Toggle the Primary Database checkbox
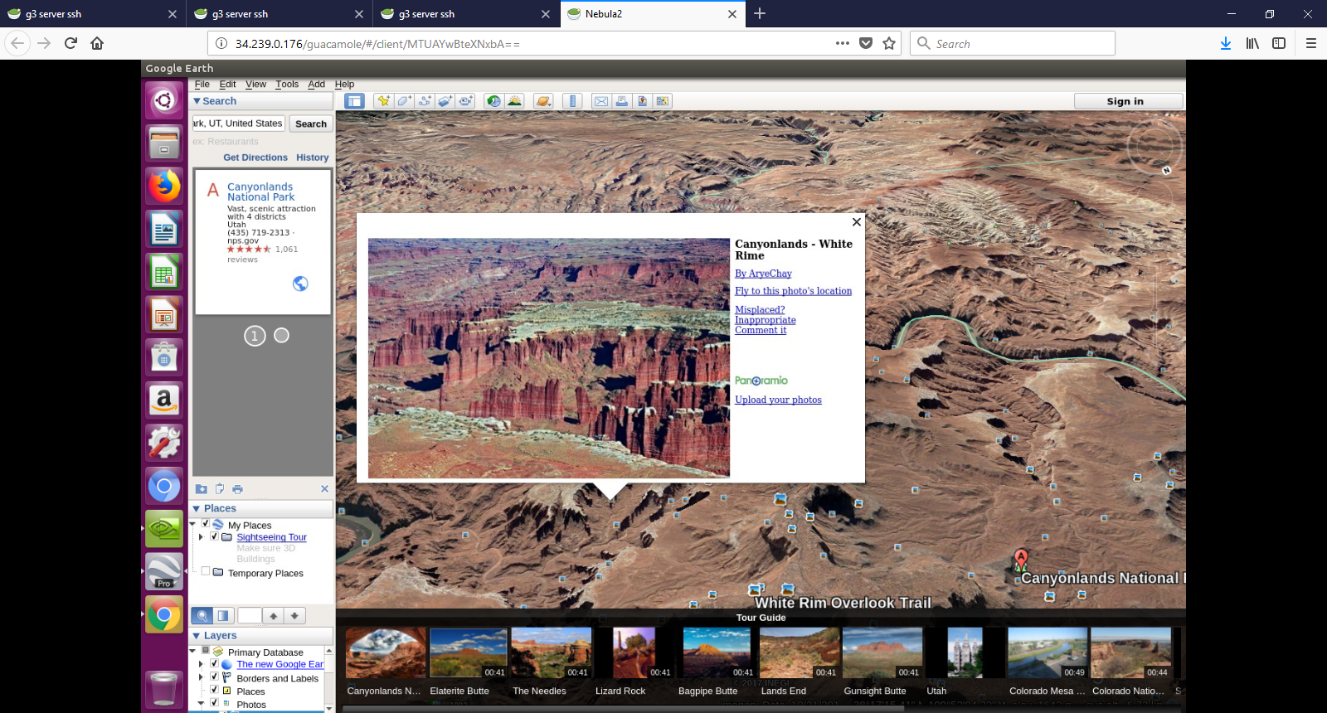This screenshot has width=1327, height=713. coord(206,651)
